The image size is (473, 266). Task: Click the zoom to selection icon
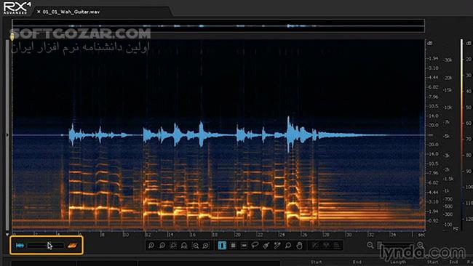pos(173,246)
